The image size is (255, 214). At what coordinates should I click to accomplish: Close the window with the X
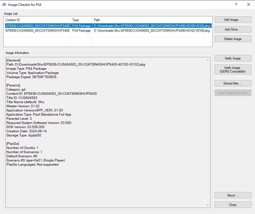click(x=249, y=4)
